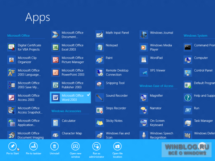Launch Task Manager icon
Image resolution: width=215 pixels, height=161 pixels.
(x=188, y=123)
